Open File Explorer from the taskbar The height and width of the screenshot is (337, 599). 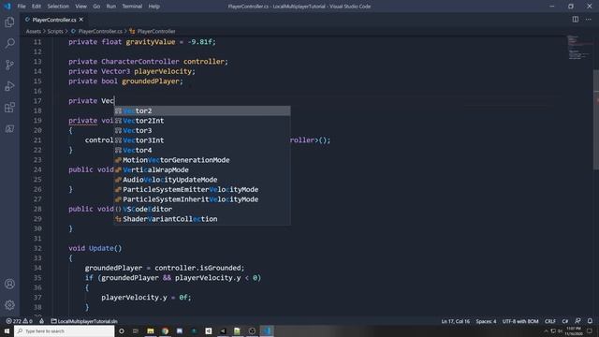tap(151, 331)
